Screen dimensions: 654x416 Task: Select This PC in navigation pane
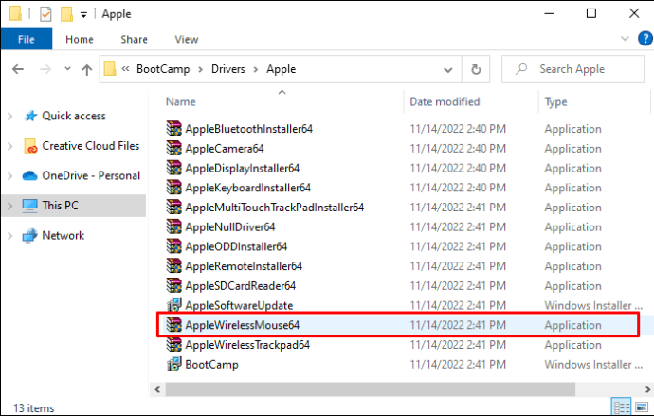click(x=74, y=206)
